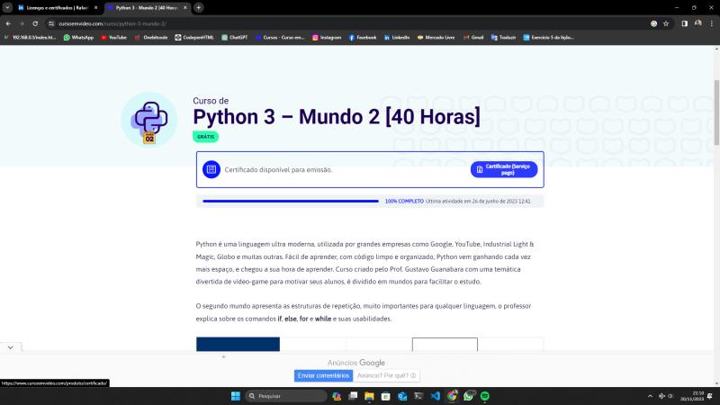Image resolution: width=720 pixels, height=405 pixels.
Task: Switch to the Licenças e certificados tab
Action: (x=58, y=8)
